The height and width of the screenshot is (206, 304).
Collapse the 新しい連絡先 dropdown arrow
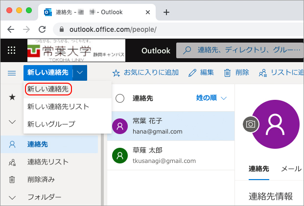(80, 72)
